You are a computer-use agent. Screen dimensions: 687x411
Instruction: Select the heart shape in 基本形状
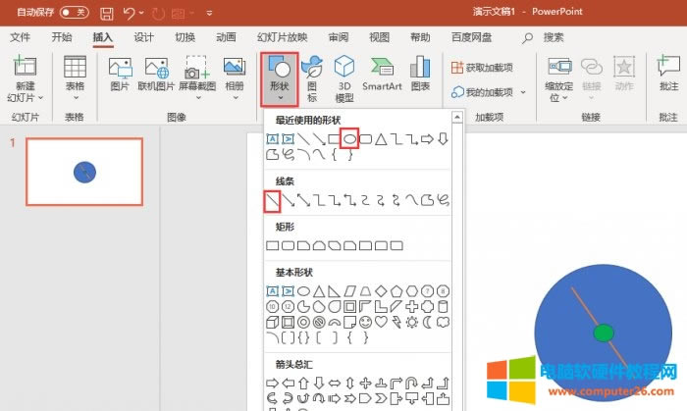click(381, 321)
